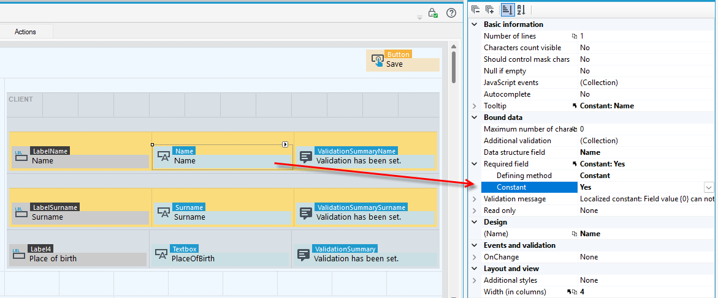718x298 pixels.
Task: Expand the Validation message property
Action: (475, 199)
